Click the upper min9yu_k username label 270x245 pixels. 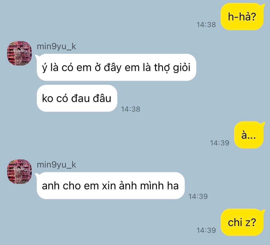pyautogui.click(x=57, y=46)
